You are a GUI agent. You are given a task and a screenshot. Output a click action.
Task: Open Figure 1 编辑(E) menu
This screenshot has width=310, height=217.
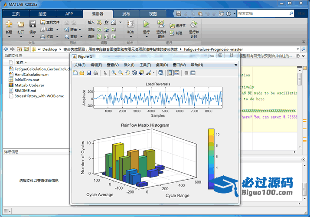tap(96, 65)
